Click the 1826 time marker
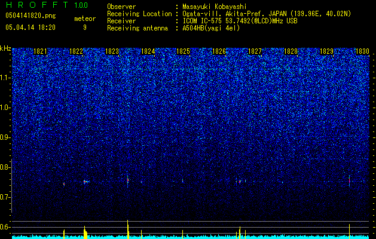Image resolution: width=376 pixels, height=239 pixels. [219, 51]
